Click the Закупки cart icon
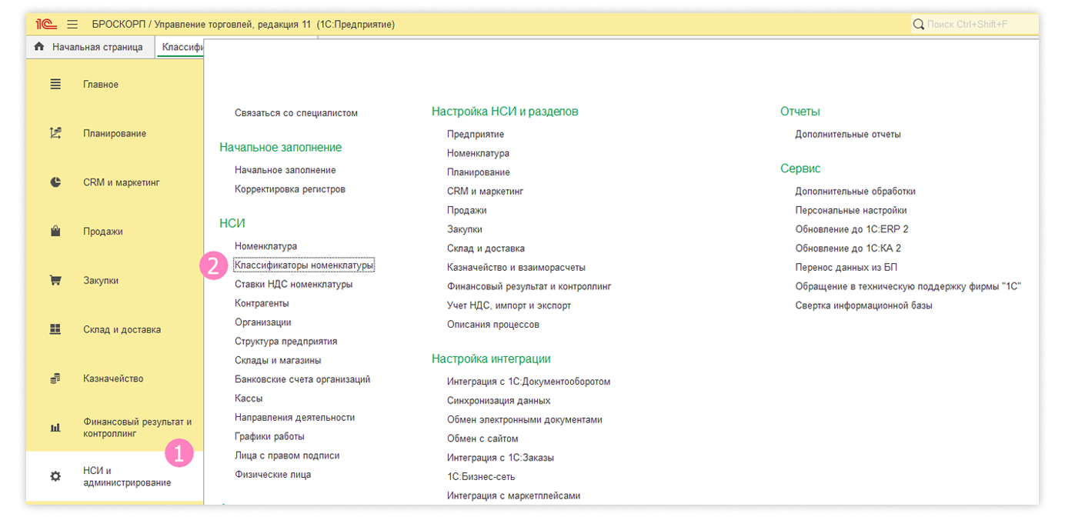 (55, 281)
